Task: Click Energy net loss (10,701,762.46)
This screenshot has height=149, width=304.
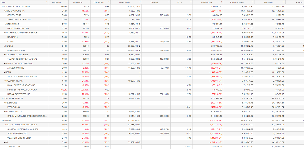Action: (x=208, y=121)
